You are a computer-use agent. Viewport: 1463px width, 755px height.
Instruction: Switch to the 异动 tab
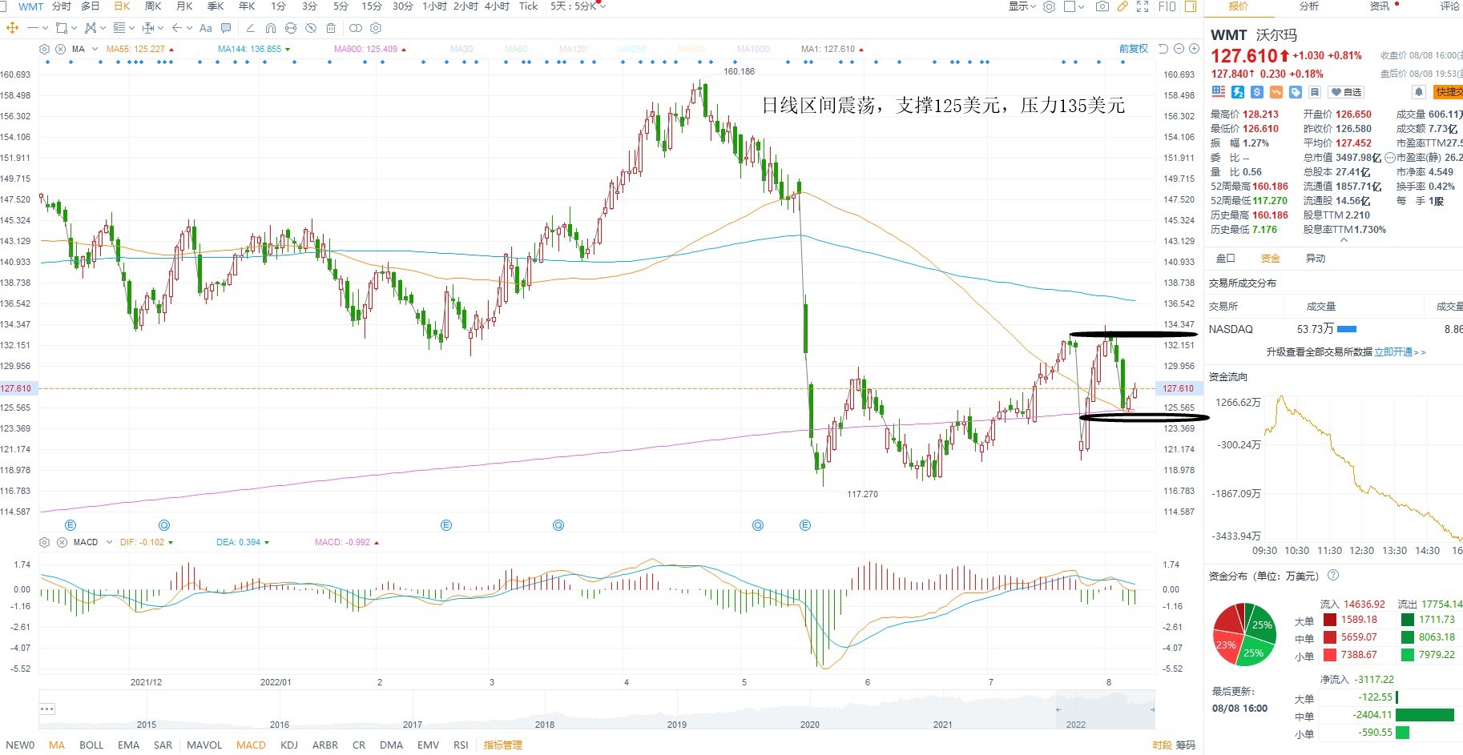pyautogui.click(x=1316, y=258)
